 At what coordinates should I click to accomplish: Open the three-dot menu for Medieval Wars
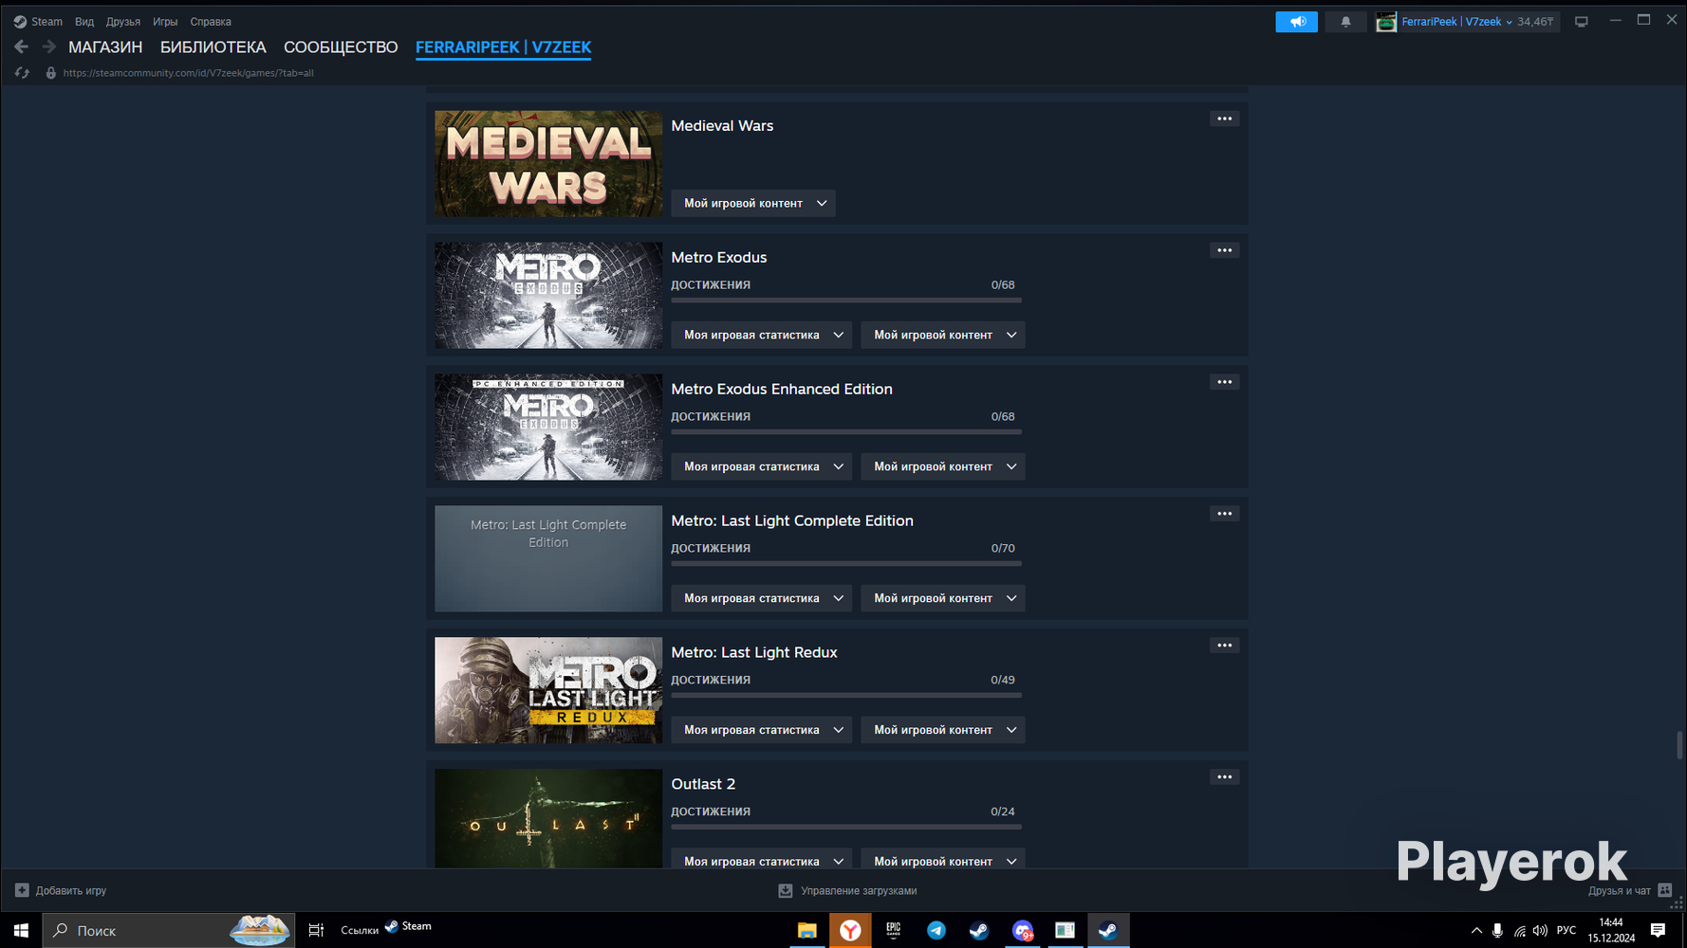coord(1225,118)
